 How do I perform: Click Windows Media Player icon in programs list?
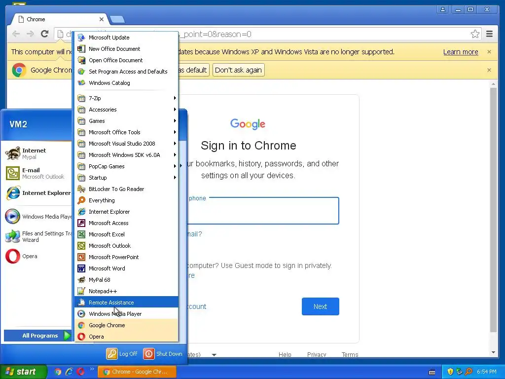[81, 313]
